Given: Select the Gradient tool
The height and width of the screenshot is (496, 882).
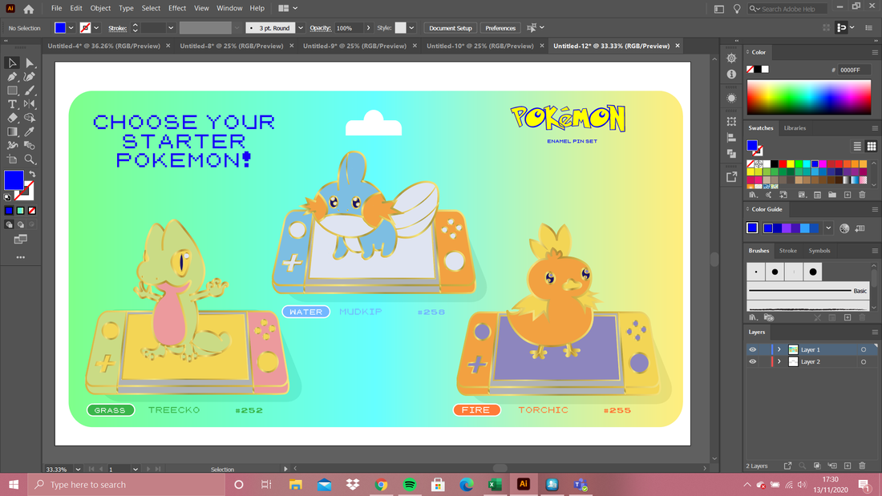Looking at the screenshot, I should [12, 131].
